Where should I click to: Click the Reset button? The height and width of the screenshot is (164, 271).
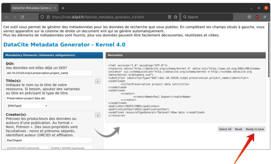tap(238, 129)
